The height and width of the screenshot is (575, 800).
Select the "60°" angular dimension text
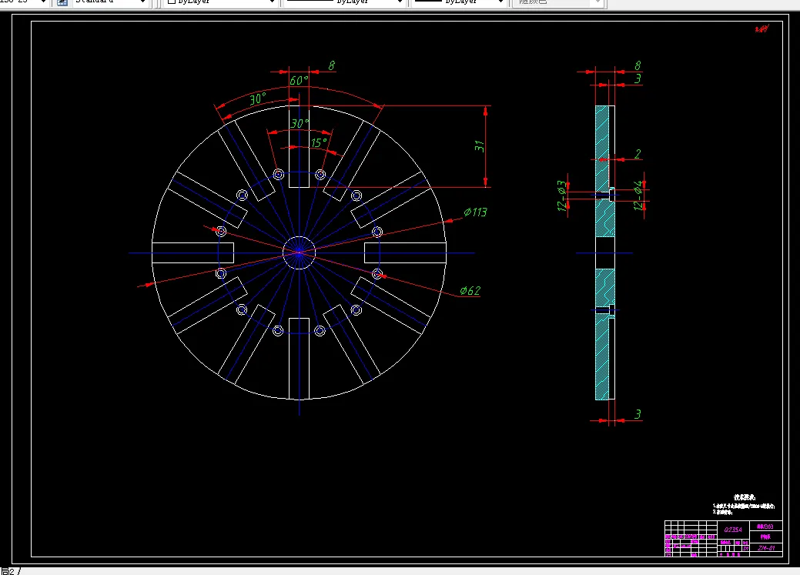click(299, 81)
